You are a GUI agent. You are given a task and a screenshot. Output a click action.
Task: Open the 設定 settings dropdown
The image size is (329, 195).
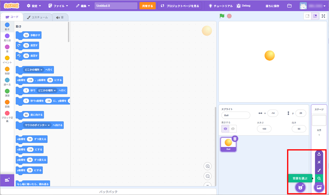[x=34, y=6]
